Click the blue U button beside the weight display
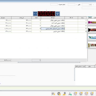Viewport: 96px width, 96px height. [58, 14]
